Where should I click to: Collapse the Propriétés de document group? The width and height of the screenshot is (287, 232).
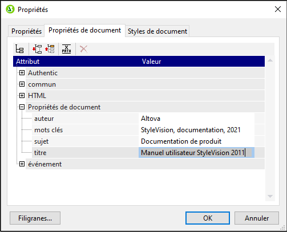click(22, 107)
